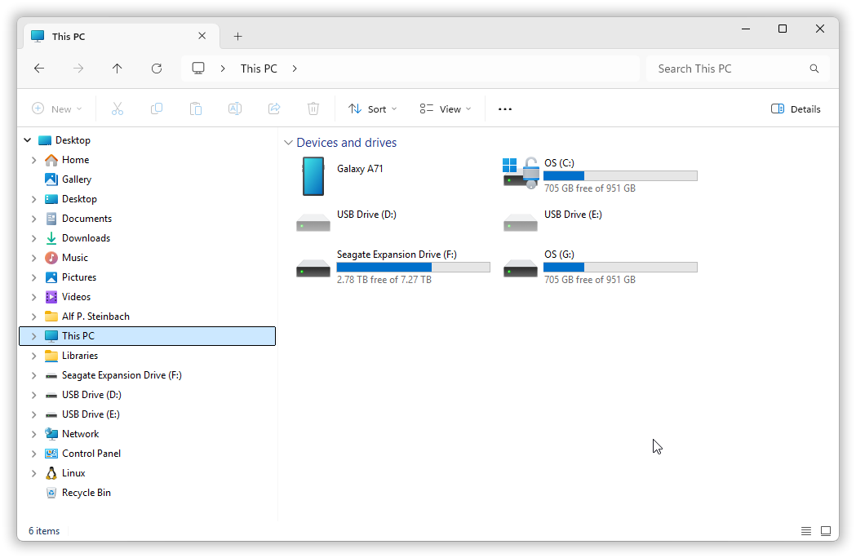The height and width of the screenshot is (558, 856).
Task: Click the Up directory arrow
Action: [118, 69]
